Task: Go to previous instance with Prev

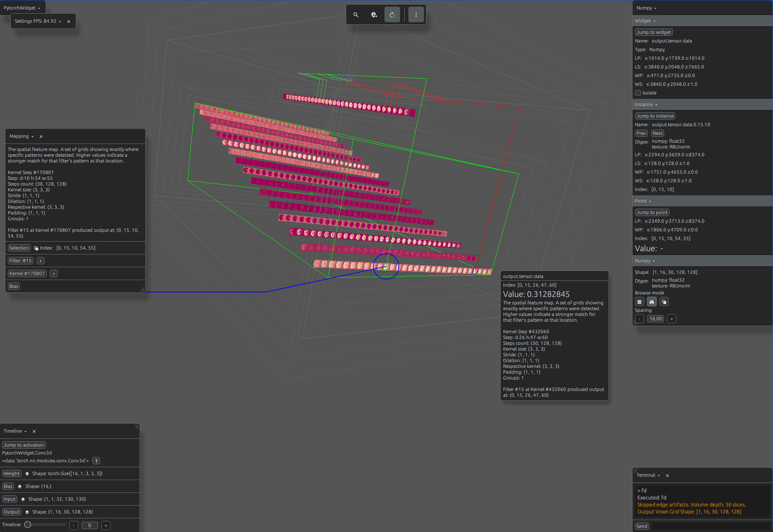Action: coord(641,134)
